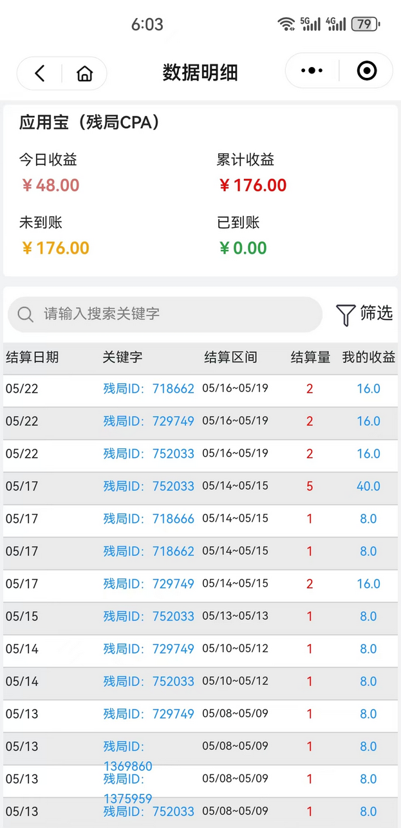401x828 pixels.
Task: Open 残局ID: 1369860 link
Action: [127, 757]
